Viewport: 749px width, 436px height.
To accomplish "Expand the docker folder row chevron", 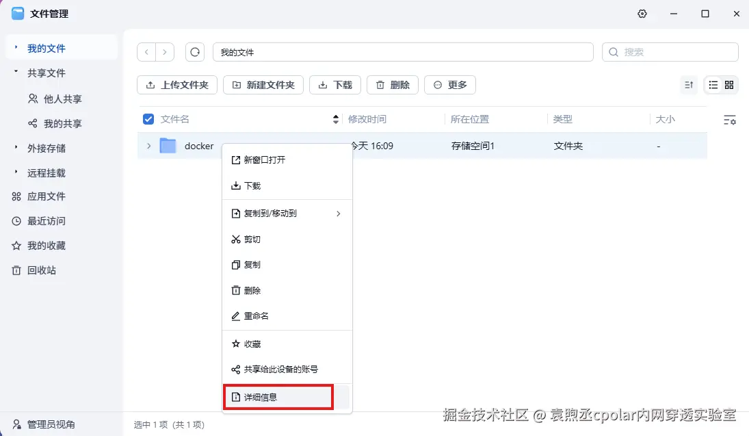I will point(148,146).
